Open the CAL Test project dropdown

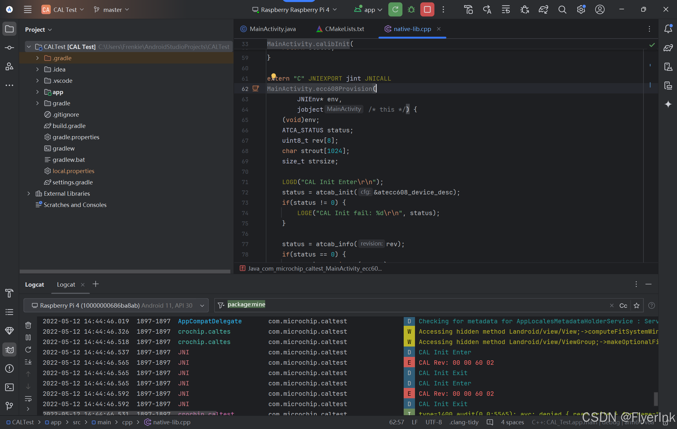(63, 9)
